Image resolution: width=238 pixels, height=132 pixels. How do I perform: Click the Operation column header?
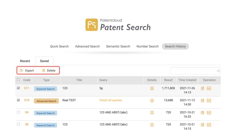209,80
